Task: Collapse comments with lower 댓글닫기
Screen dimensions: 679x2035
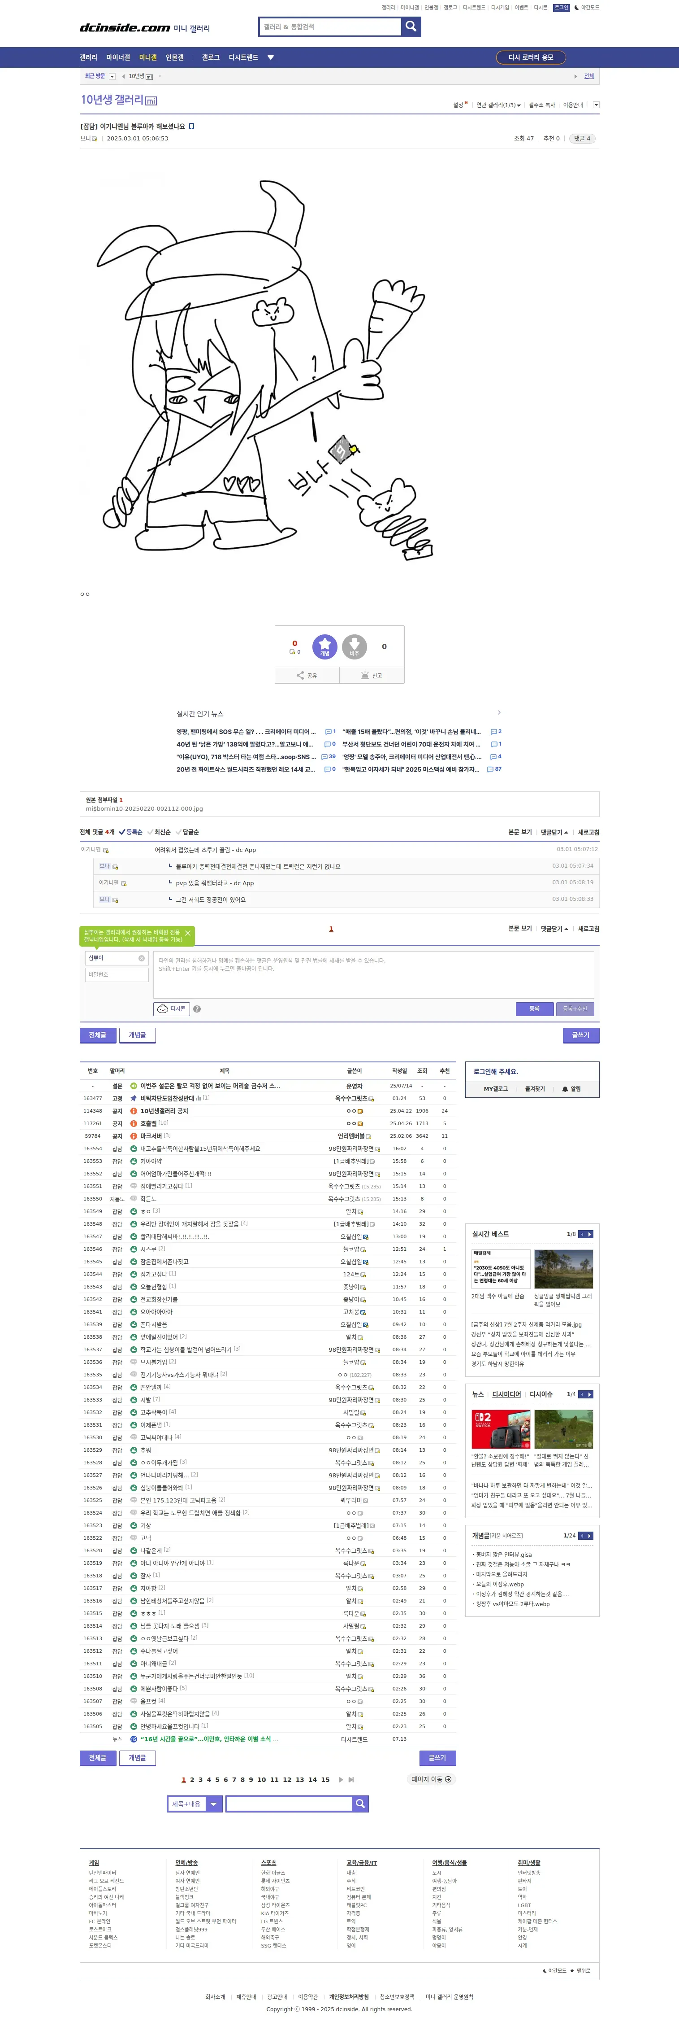Action: 554,928
